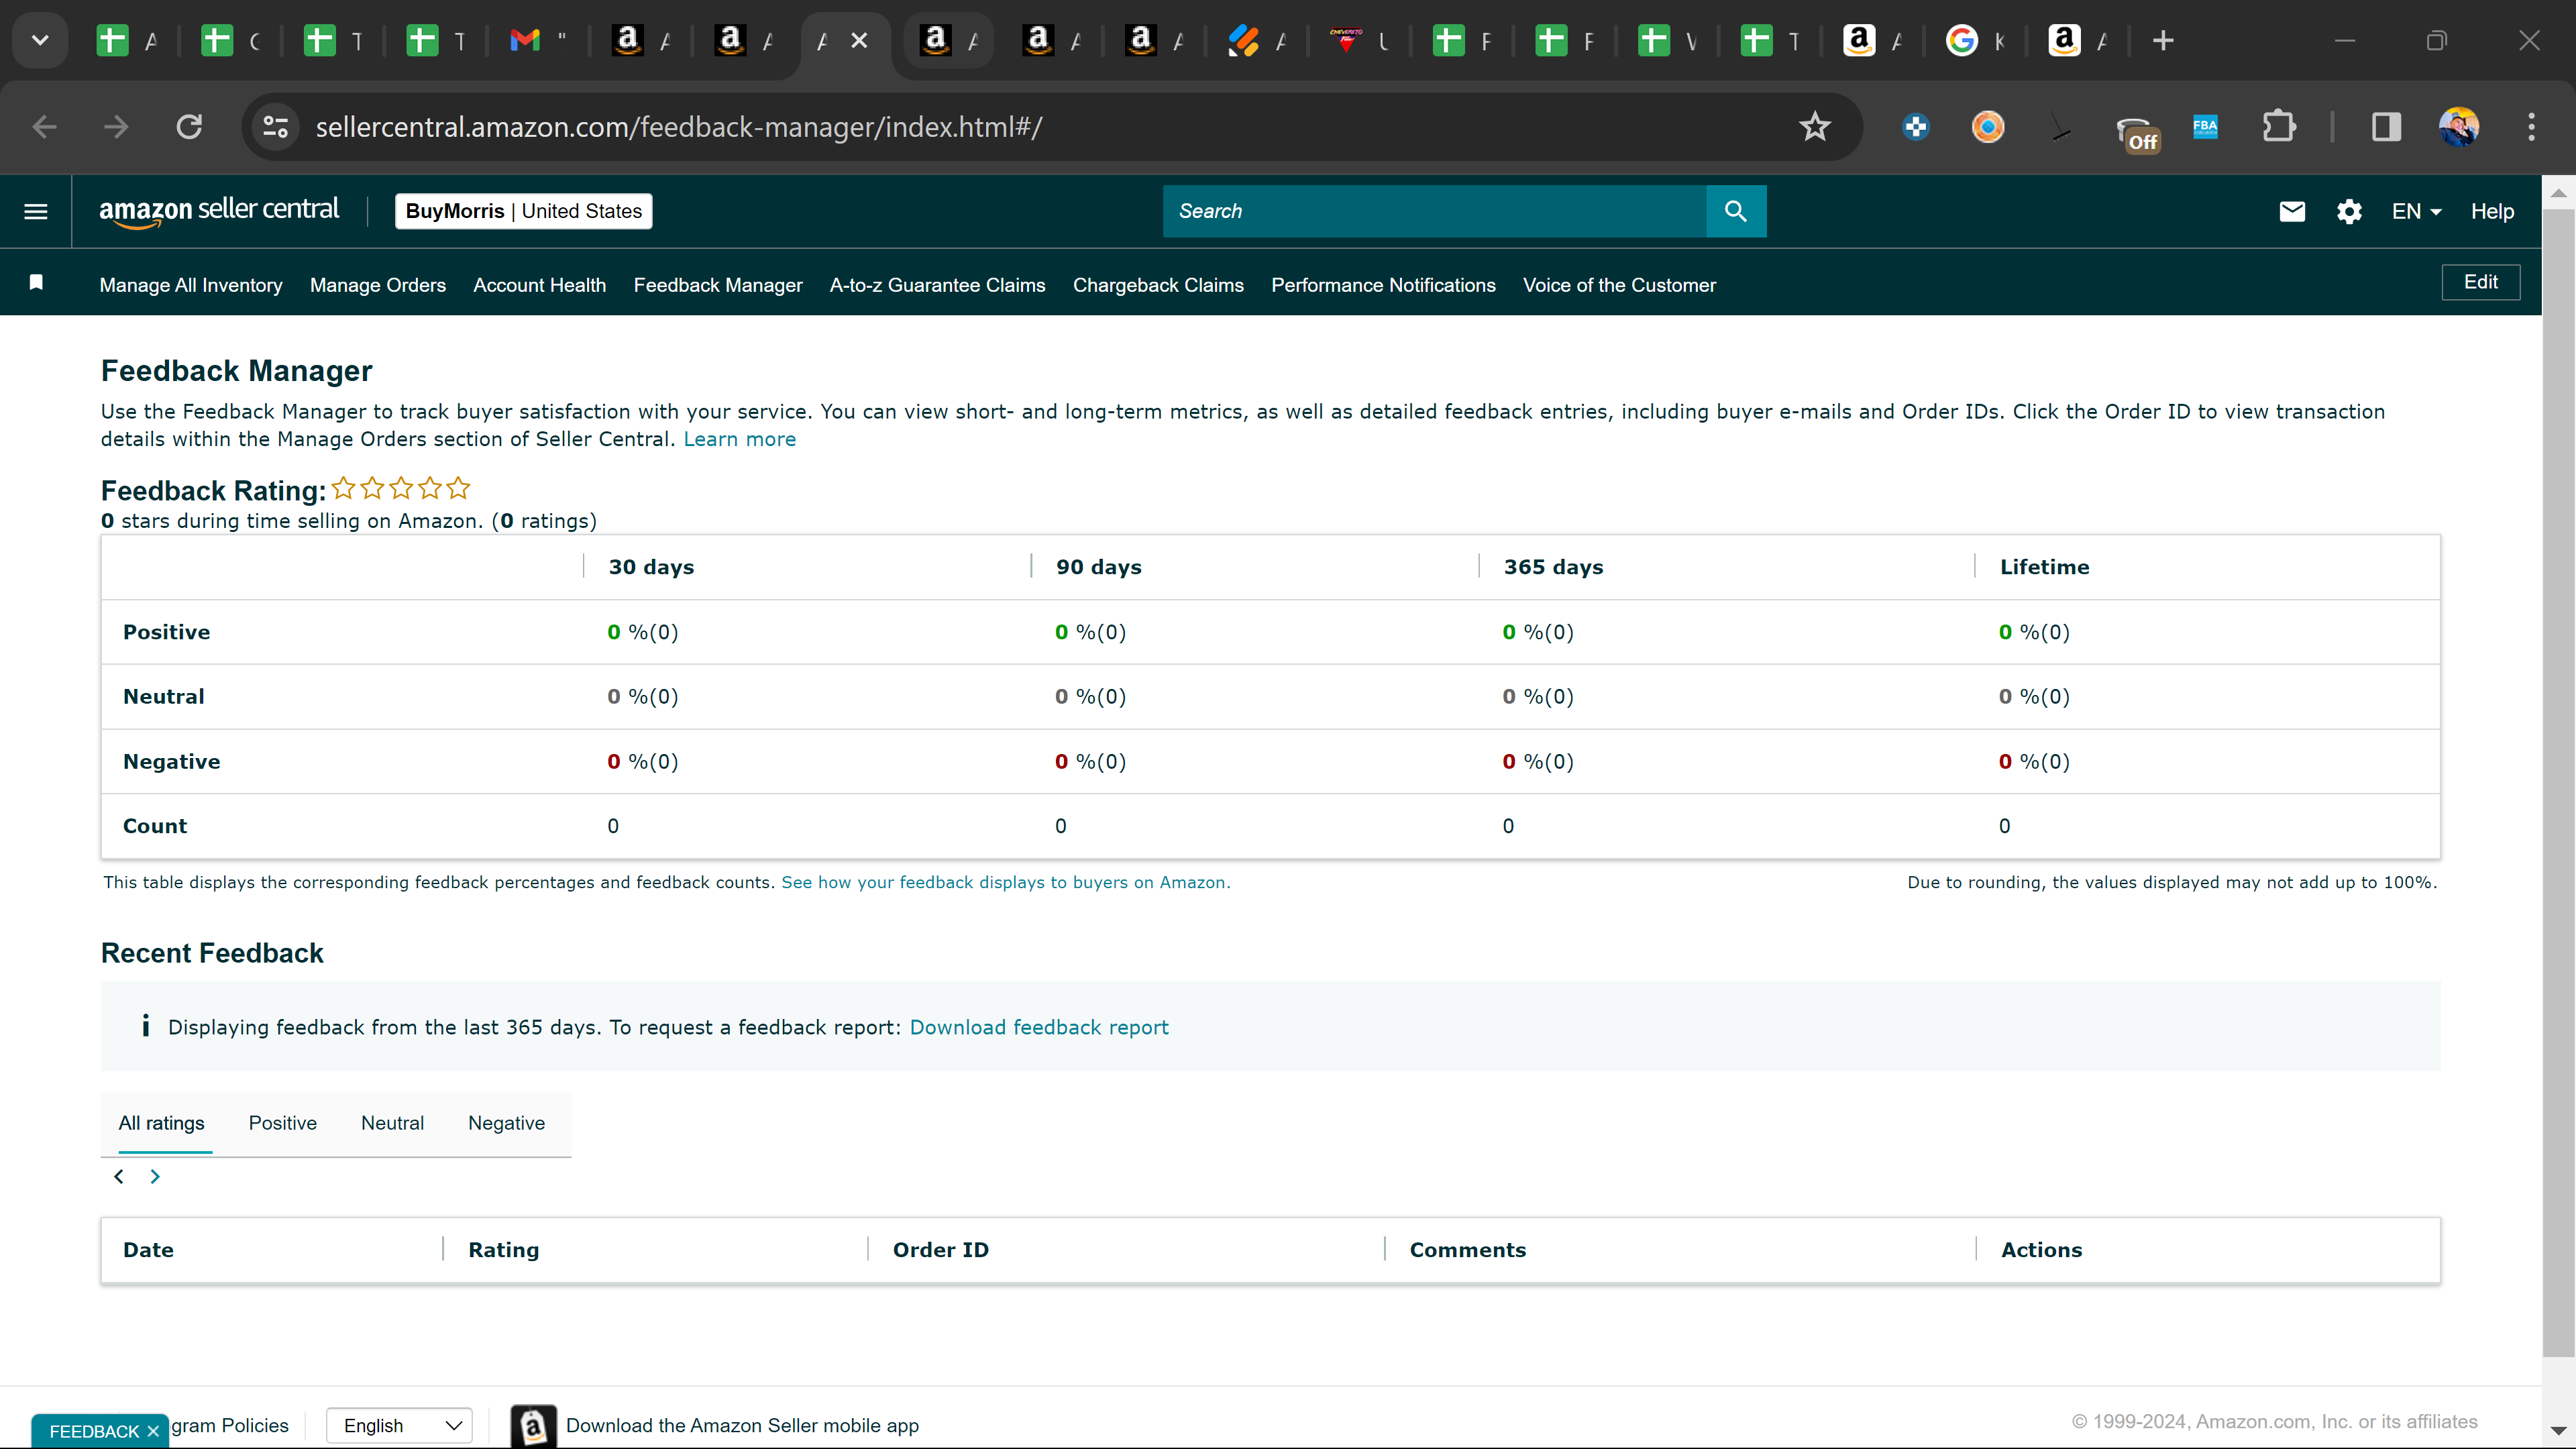2576x1449 pixels.
Task: Select the All ratings tab
Action: pos(161,1123)
